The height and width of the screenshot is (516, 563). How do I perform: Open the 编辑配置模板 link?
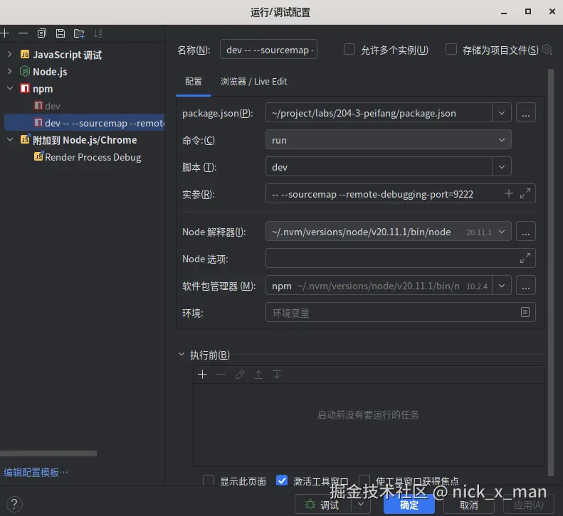[36, 472]
